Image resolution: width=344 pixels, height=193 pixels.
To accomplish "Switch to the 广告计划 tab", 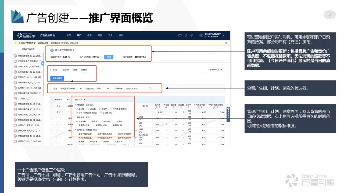I will tap(65, 70).
